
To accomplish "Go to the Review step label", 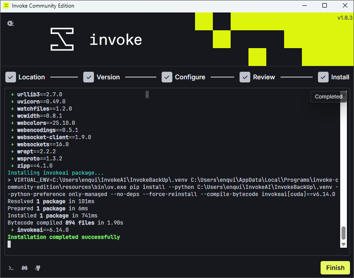I will (x=264, y=77).
